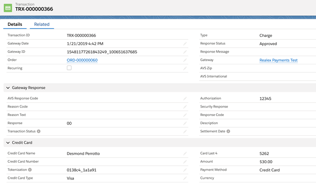This screenshot has height=184, width=316.
Task: Click the Reason Code edit pencil
Action: pyautogui.click(x=185, y=107)
